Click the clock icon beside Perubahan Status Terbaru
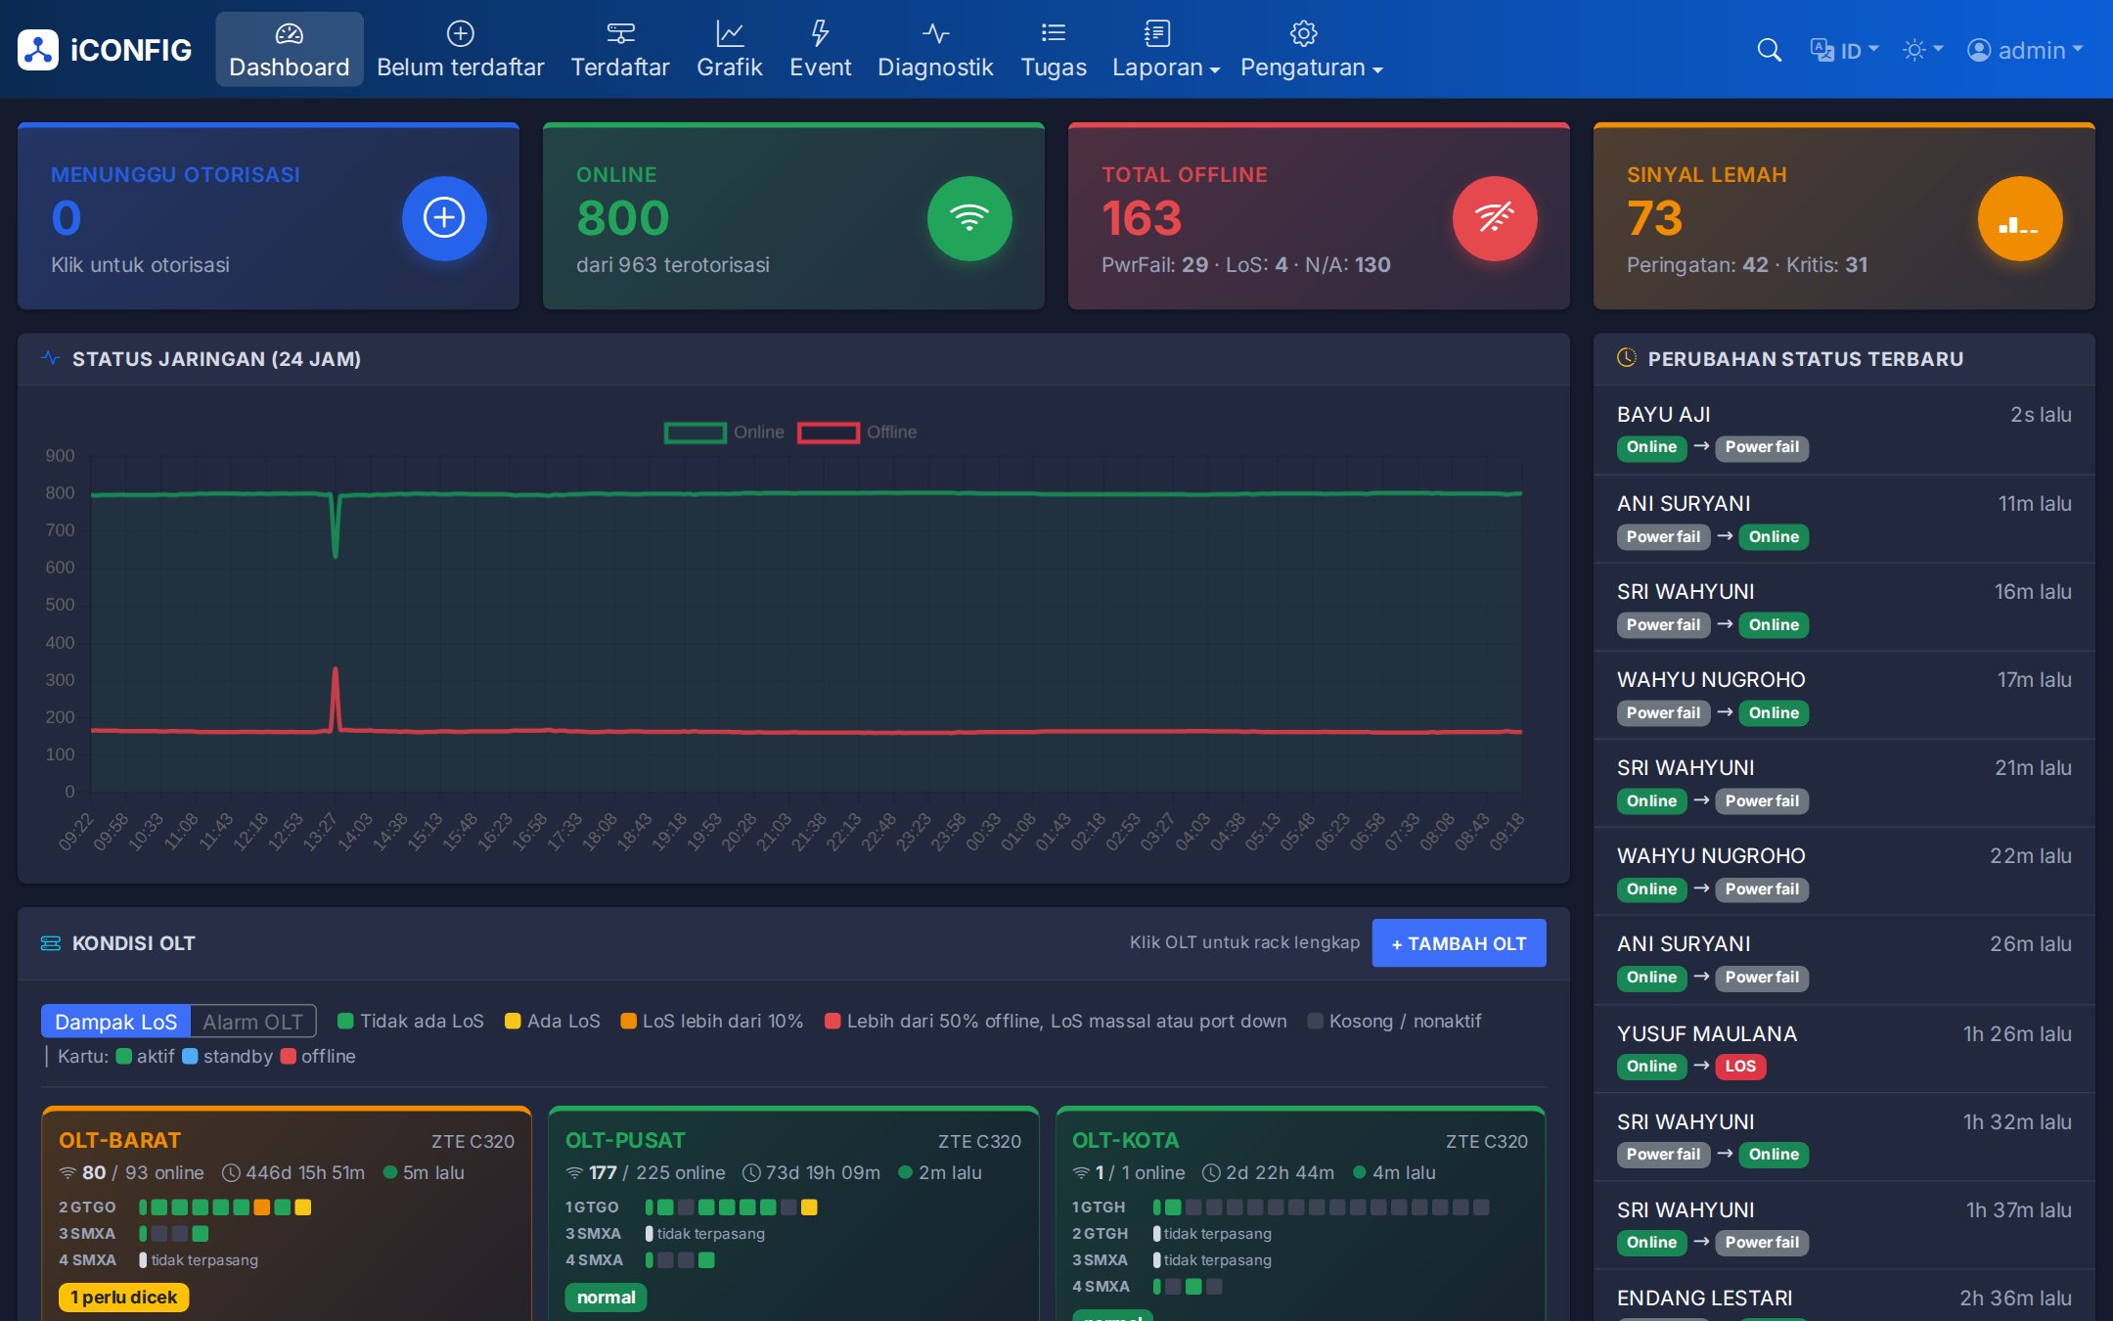The image size is (2113, 1321). (x=1627, y=358)
